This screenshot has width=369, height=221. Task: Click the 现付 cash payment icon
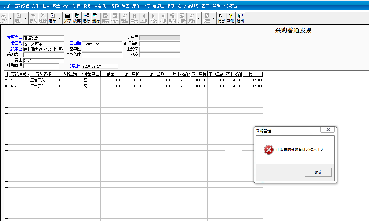(172, 18)
